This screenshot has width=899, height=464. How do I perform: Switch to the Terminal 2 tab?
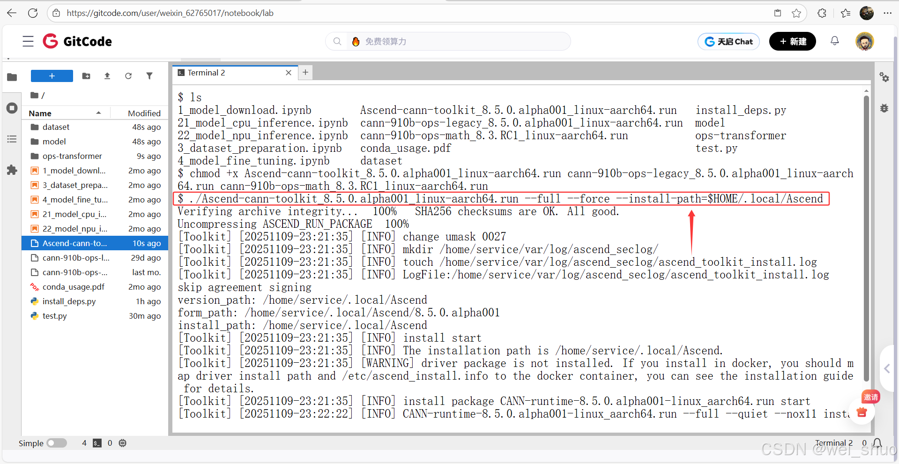coord(206,73)
